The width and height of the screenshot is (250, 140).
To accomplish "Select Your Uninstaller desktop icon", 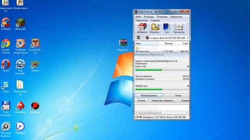I will click(x=20, y=67).
